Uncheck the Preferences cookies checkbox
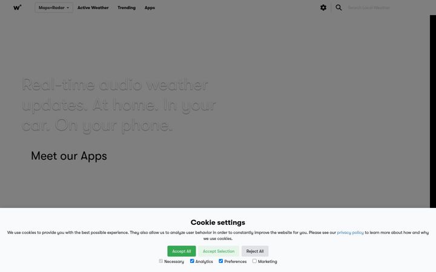 (221, 261)
